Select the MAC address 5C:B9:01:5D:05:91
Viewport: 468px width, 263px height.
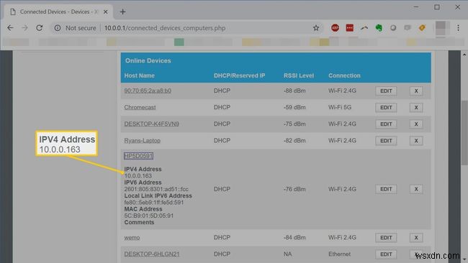point(148,216)
